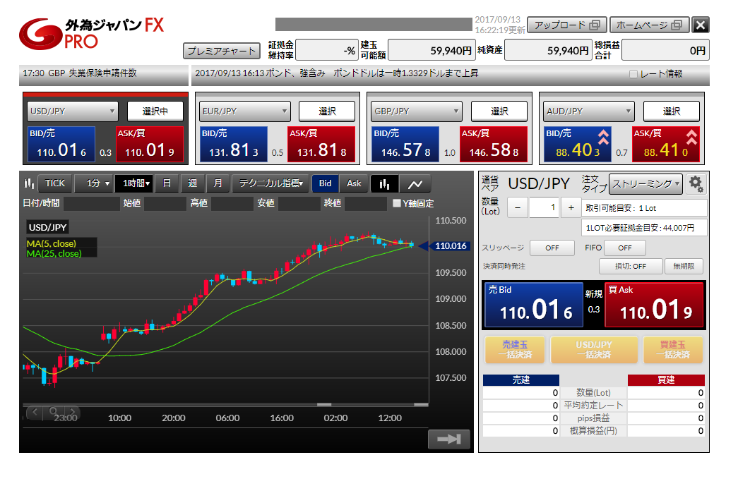
Task: Select 月 monthly chart timeframe
Action: [218, 183]
